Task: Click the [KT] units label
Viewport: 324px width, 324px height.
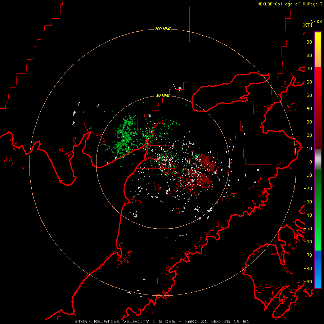Action: 307,25
